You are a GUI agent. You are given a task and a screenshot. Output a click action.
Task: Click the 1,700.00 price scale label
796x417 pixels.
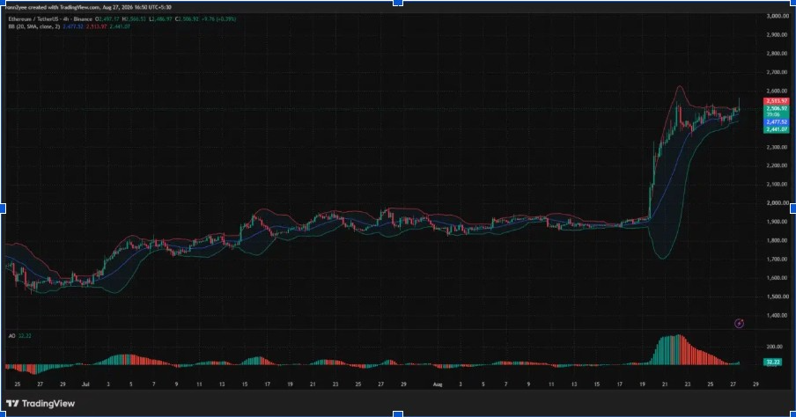(x=778, y=260)
